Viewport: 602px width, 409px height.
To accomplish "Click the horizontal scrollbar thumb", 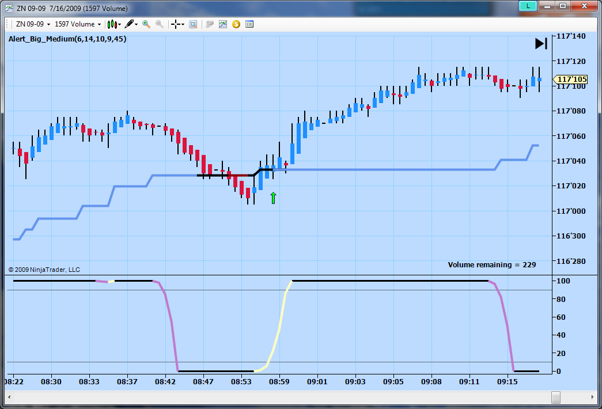I will point(555,397).
